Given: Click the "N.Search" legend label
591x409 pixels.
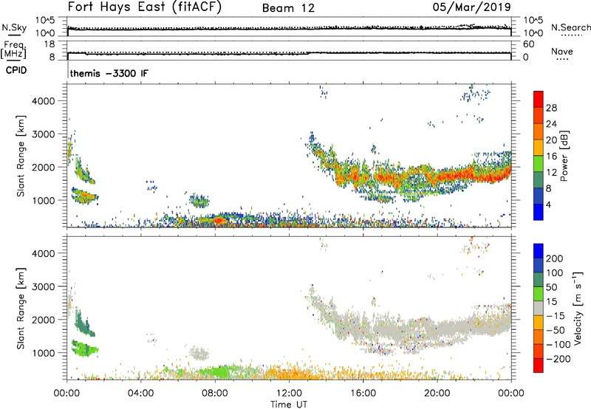Looking at the screenshot, I should (570, 27).
